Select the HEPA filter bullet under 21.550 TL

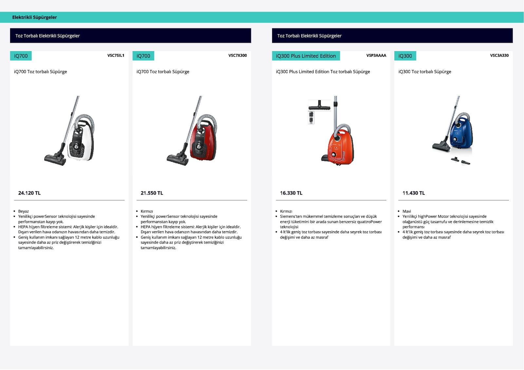[x=191, y=230]
